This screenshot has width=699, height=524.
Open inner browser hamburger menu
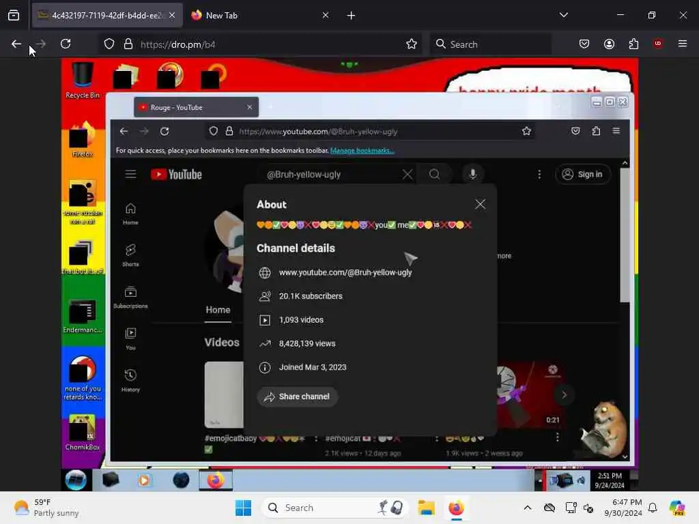(x=616, y=131)
